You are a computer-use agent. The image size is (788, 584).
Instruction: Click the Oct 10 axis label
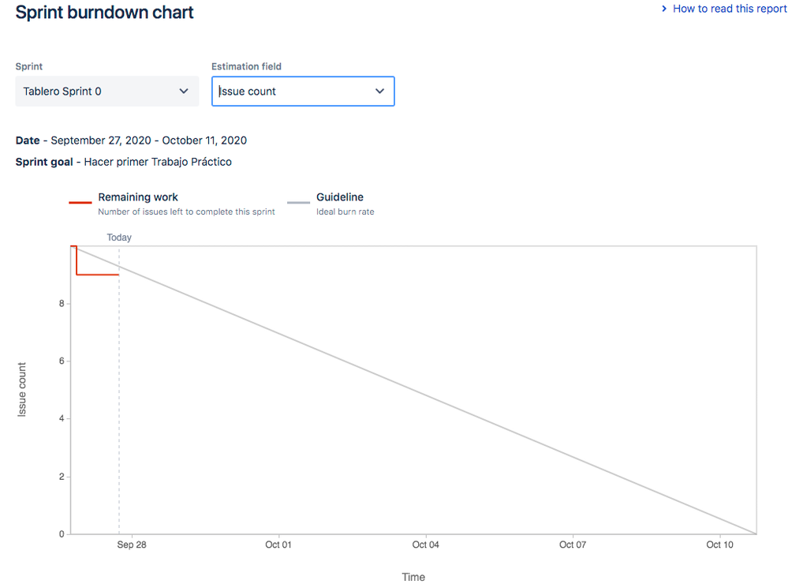click(x=719, y=545)
